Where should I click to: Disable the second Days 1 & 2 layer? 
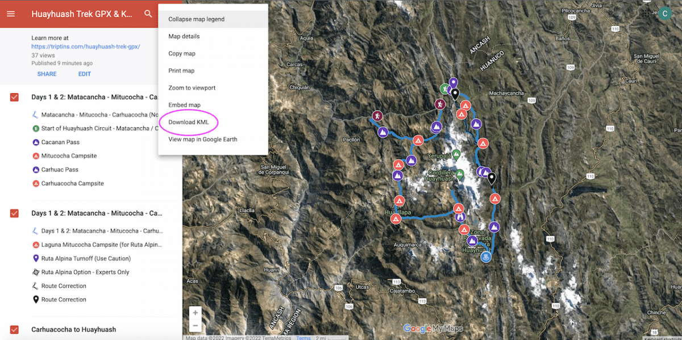point(14,213)
